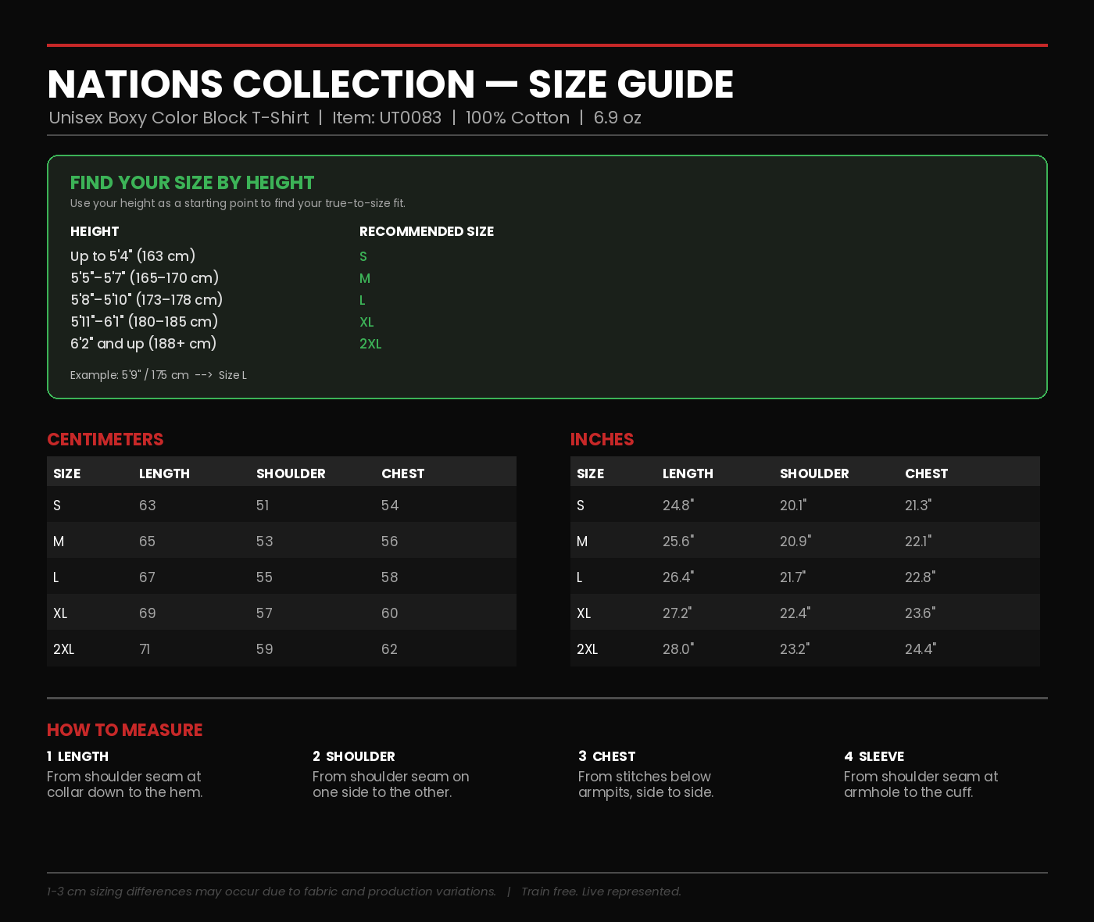Click size S length value '63'

tap(148, 506)
